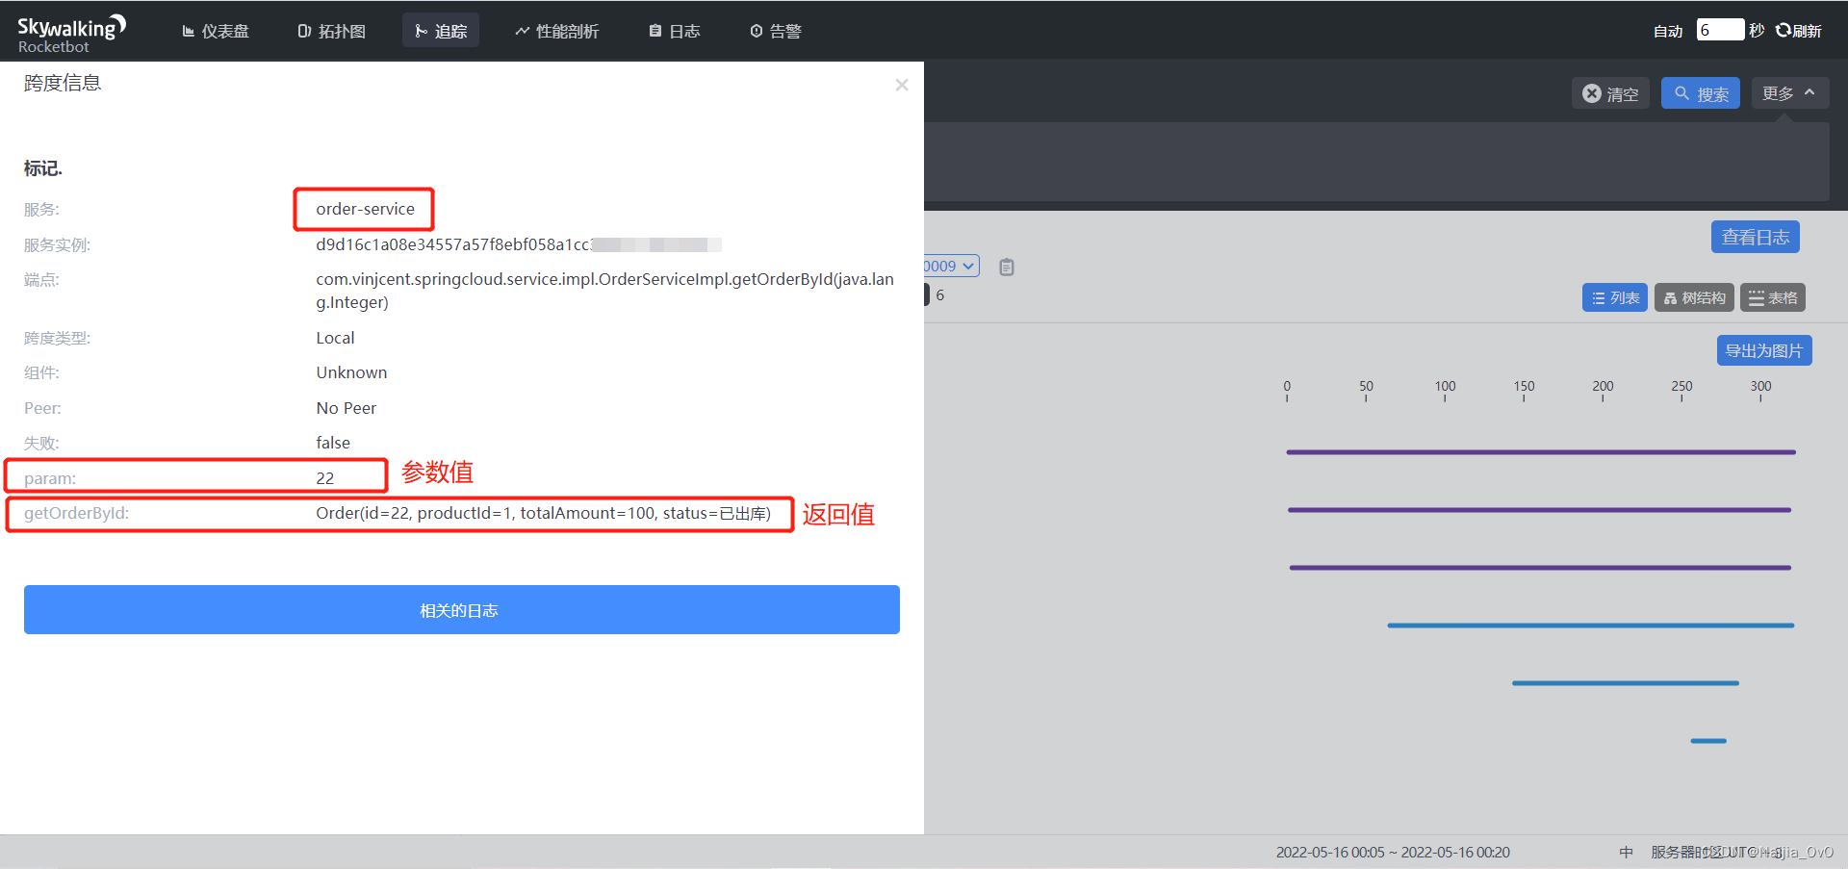Click the auto refresh seconds input field

point(1720,30)
